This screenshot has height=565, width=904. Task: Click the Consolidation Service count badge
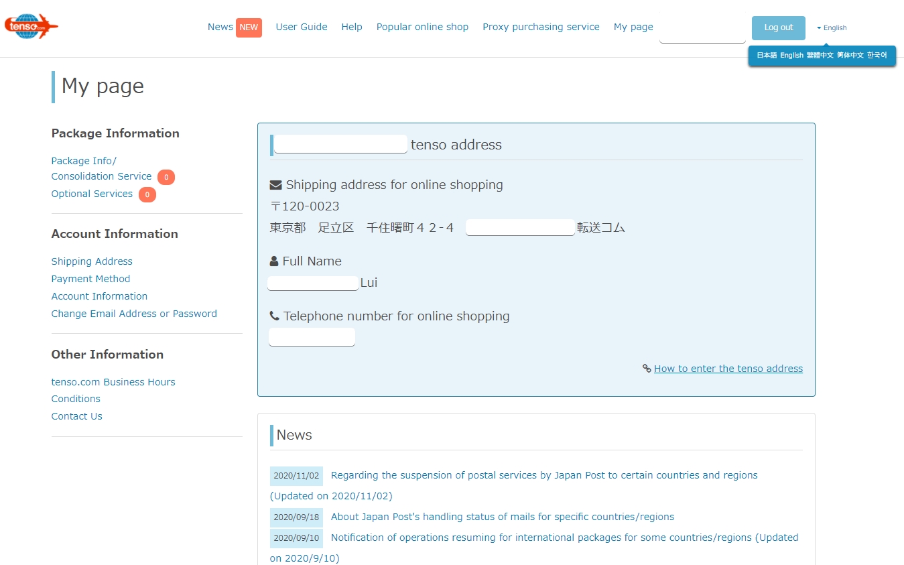(166, 177)
